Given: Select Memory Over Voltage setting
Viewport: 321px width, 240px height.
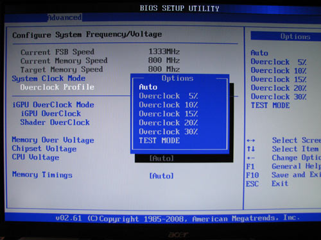Looking at the screenshot, I should pos(53,140).
